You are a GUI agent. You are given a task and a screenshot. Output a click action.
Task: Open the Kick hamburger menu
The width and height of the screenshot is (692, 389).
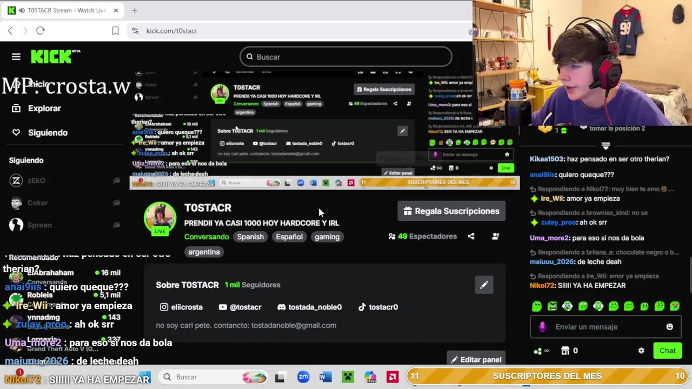(16, 57)
